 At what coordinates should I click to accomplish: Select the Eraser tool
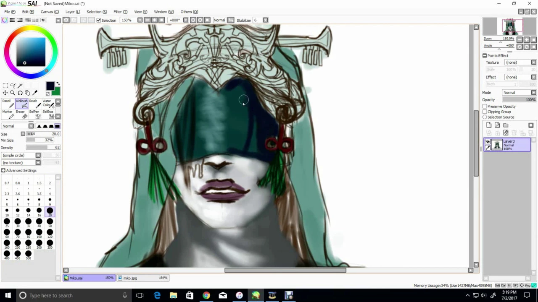click(x=21, y=114)
